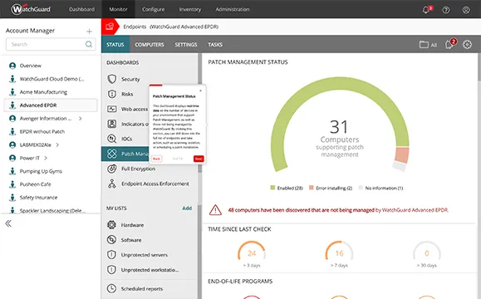Collapse the Account Manager panel
481x299 pixels.
click(8, 223)
